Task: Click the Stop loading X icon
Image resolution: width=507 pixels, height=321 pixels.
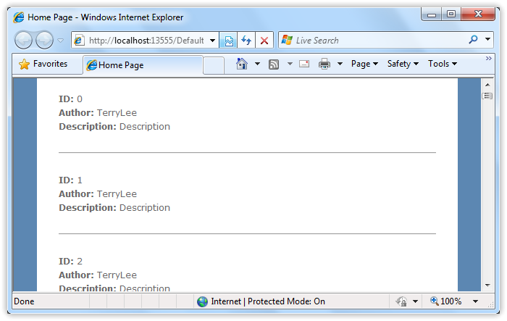Action: pyautogui.click(x=264, y=41)
